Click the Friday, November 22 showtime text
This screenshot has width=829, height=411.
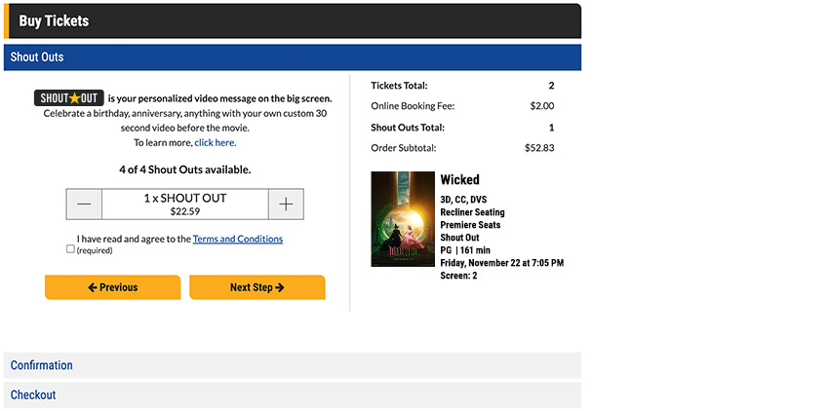pyautogui.click(x=502, y=263)
